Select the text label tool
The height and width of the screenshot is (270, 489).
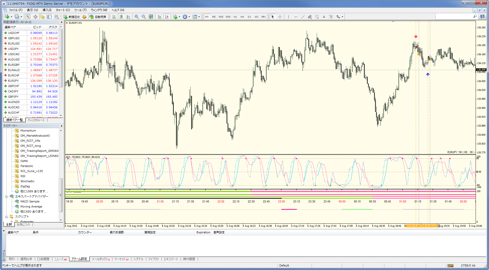point(331,17)
